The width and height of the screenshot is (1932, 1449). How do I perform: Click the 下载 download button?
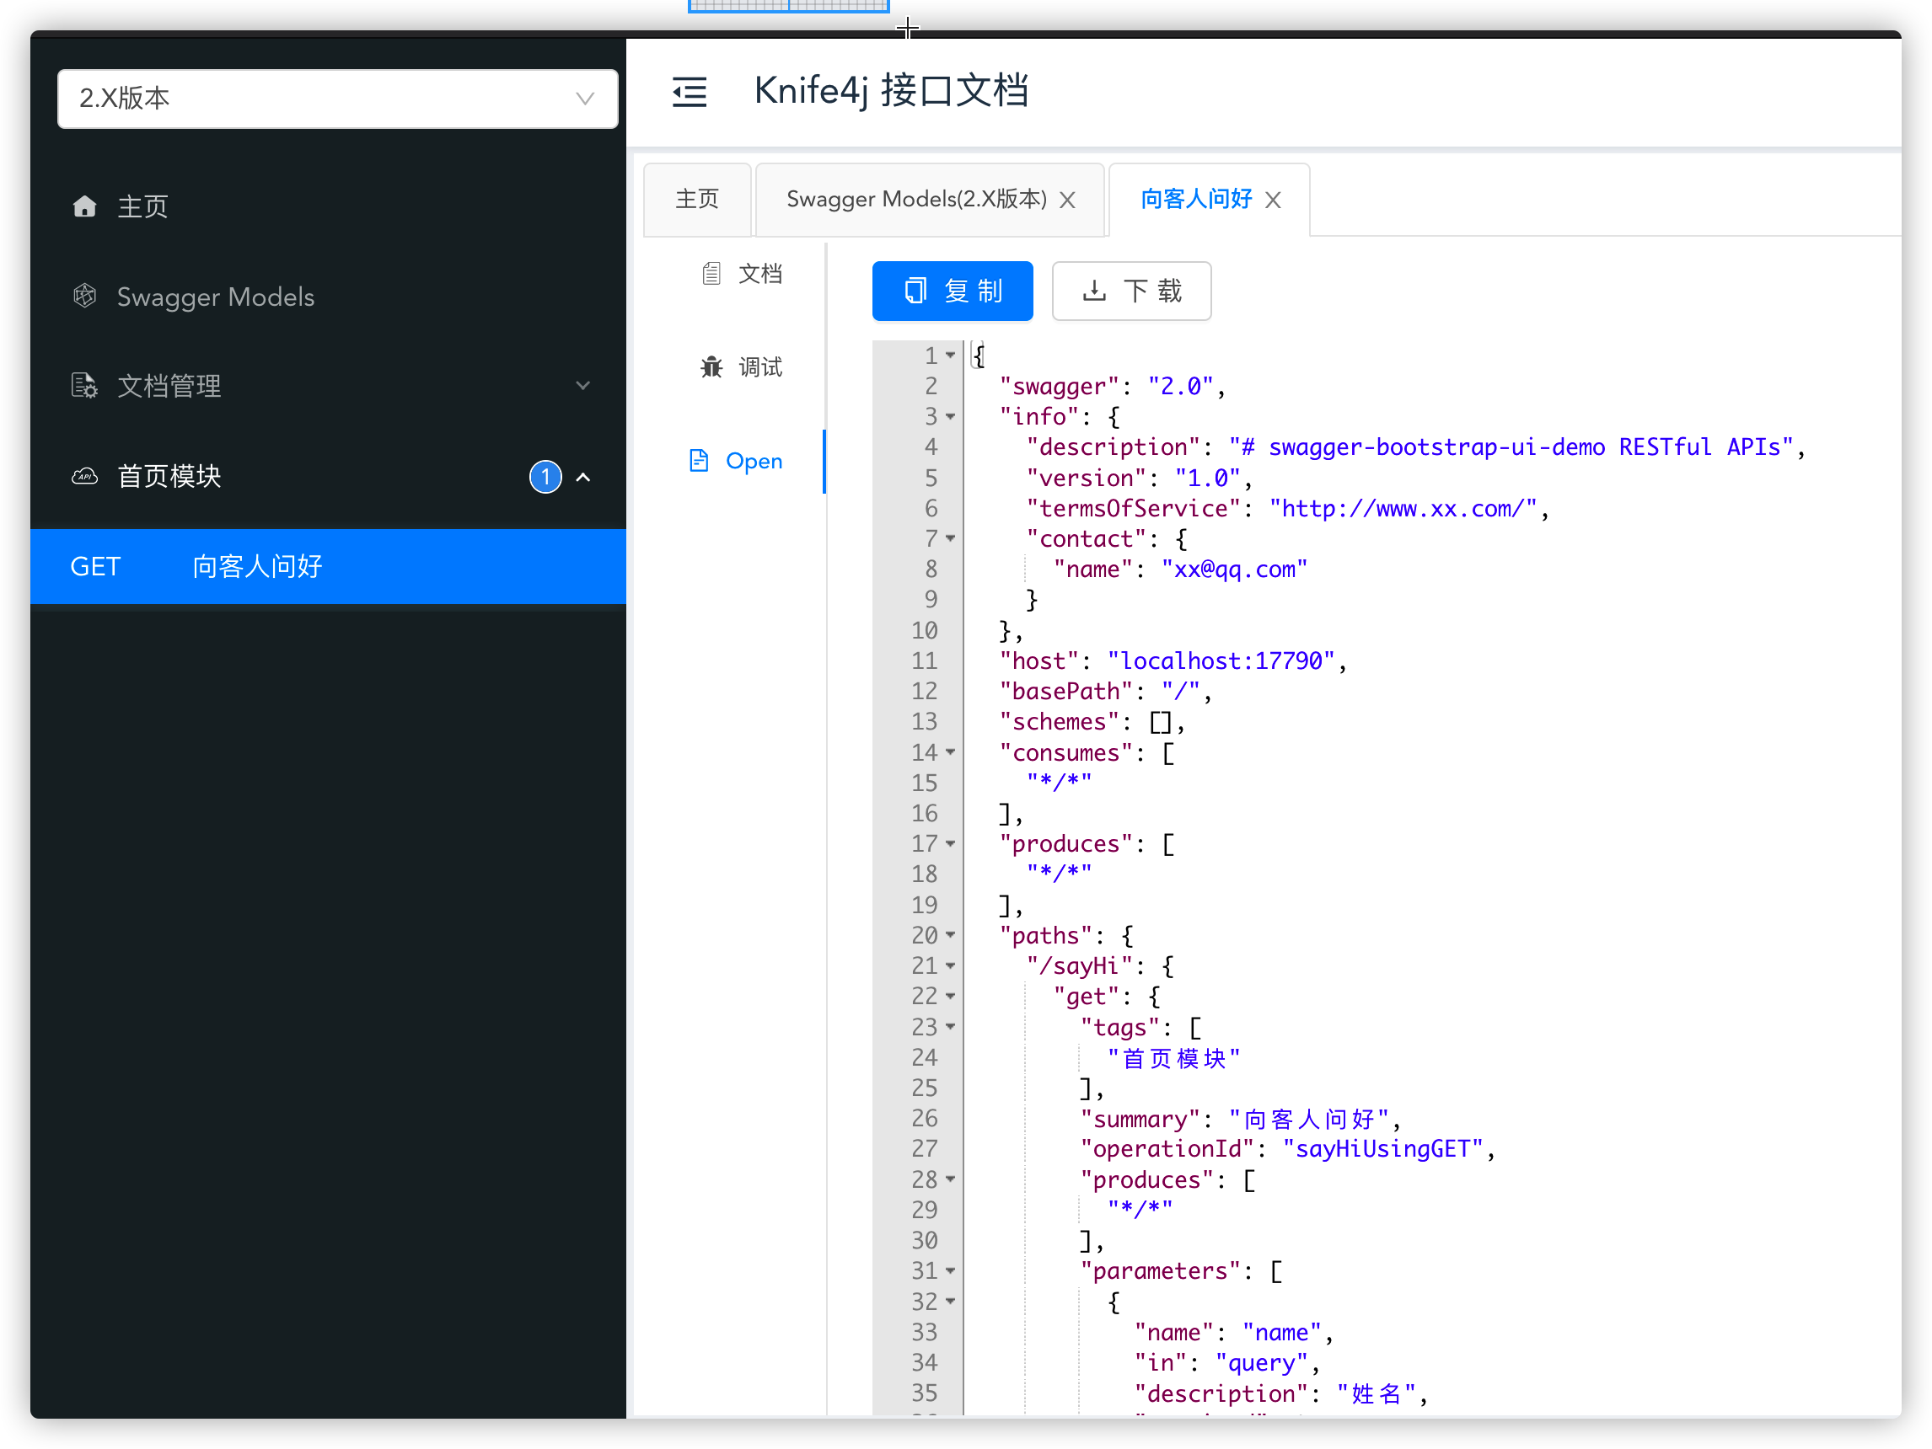tap(1131, 291)
